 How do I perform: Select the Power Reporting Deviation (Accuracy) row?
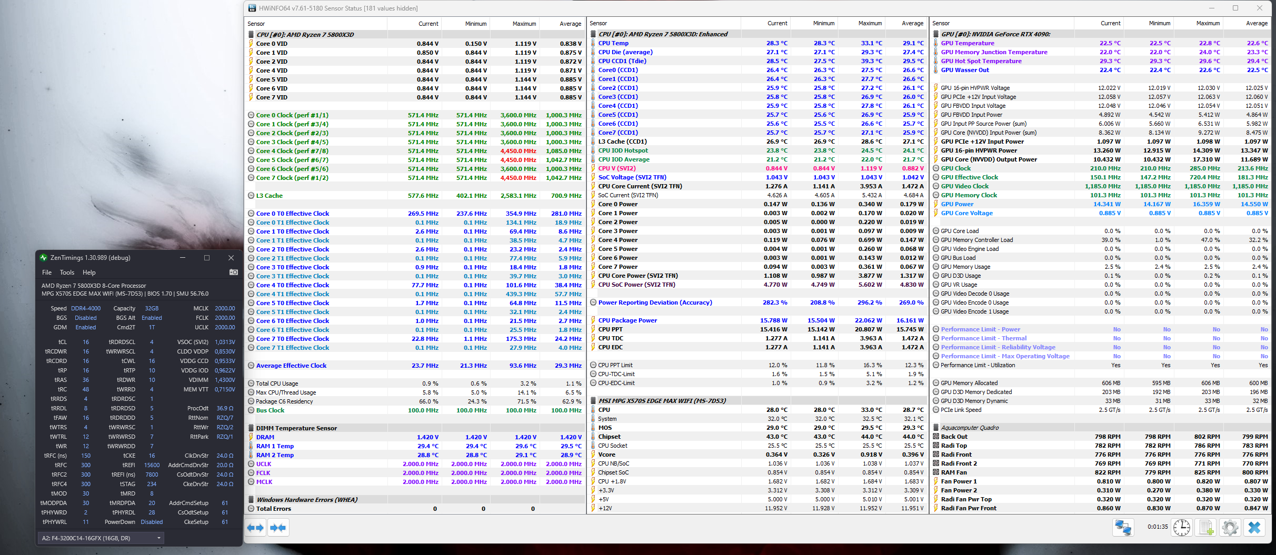tap(757, 302)
